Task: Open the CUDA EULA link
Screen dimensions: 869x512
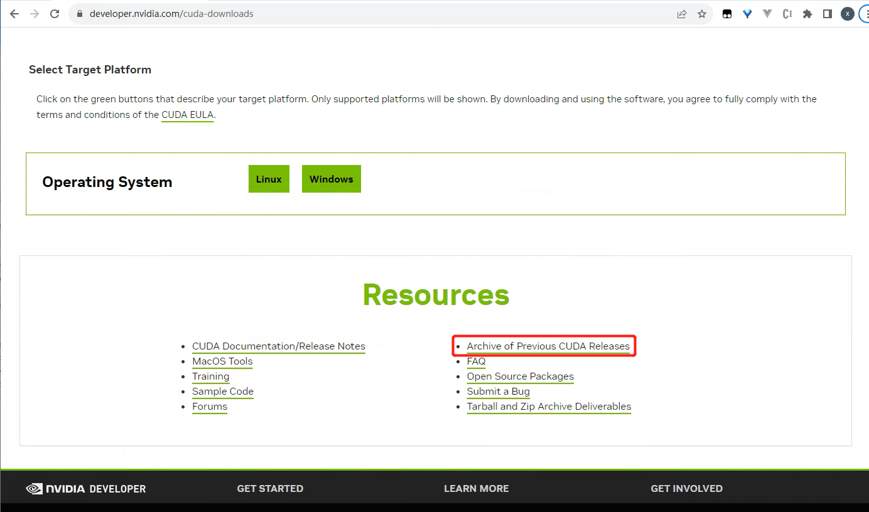Action: coord(188,115)
